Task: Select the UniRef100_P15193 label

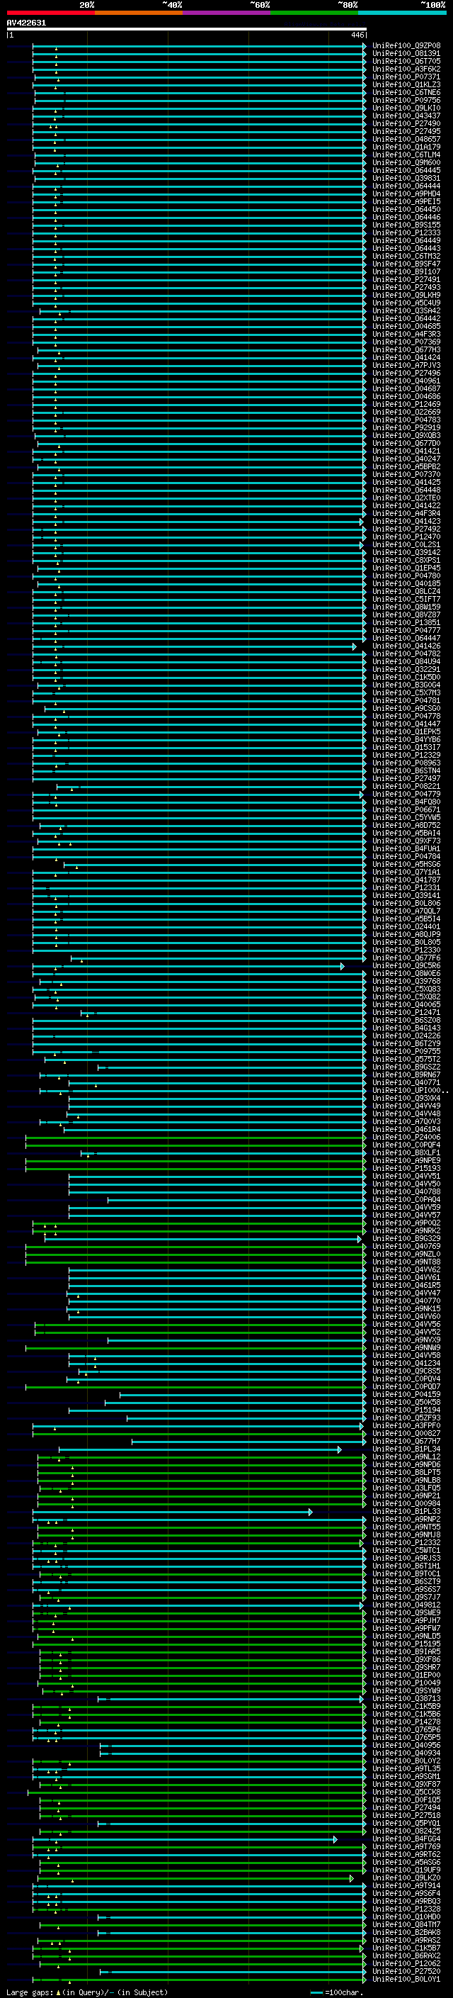Action: click(x=406, y=1168)
